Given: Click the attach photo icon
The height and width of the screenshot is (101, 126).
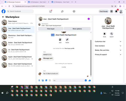Looking at the screenshot, I should pos(43,81).
